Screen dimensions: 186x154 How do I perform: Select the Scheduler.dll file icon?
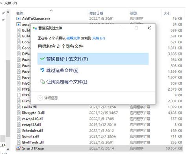[x=19, y=130]
